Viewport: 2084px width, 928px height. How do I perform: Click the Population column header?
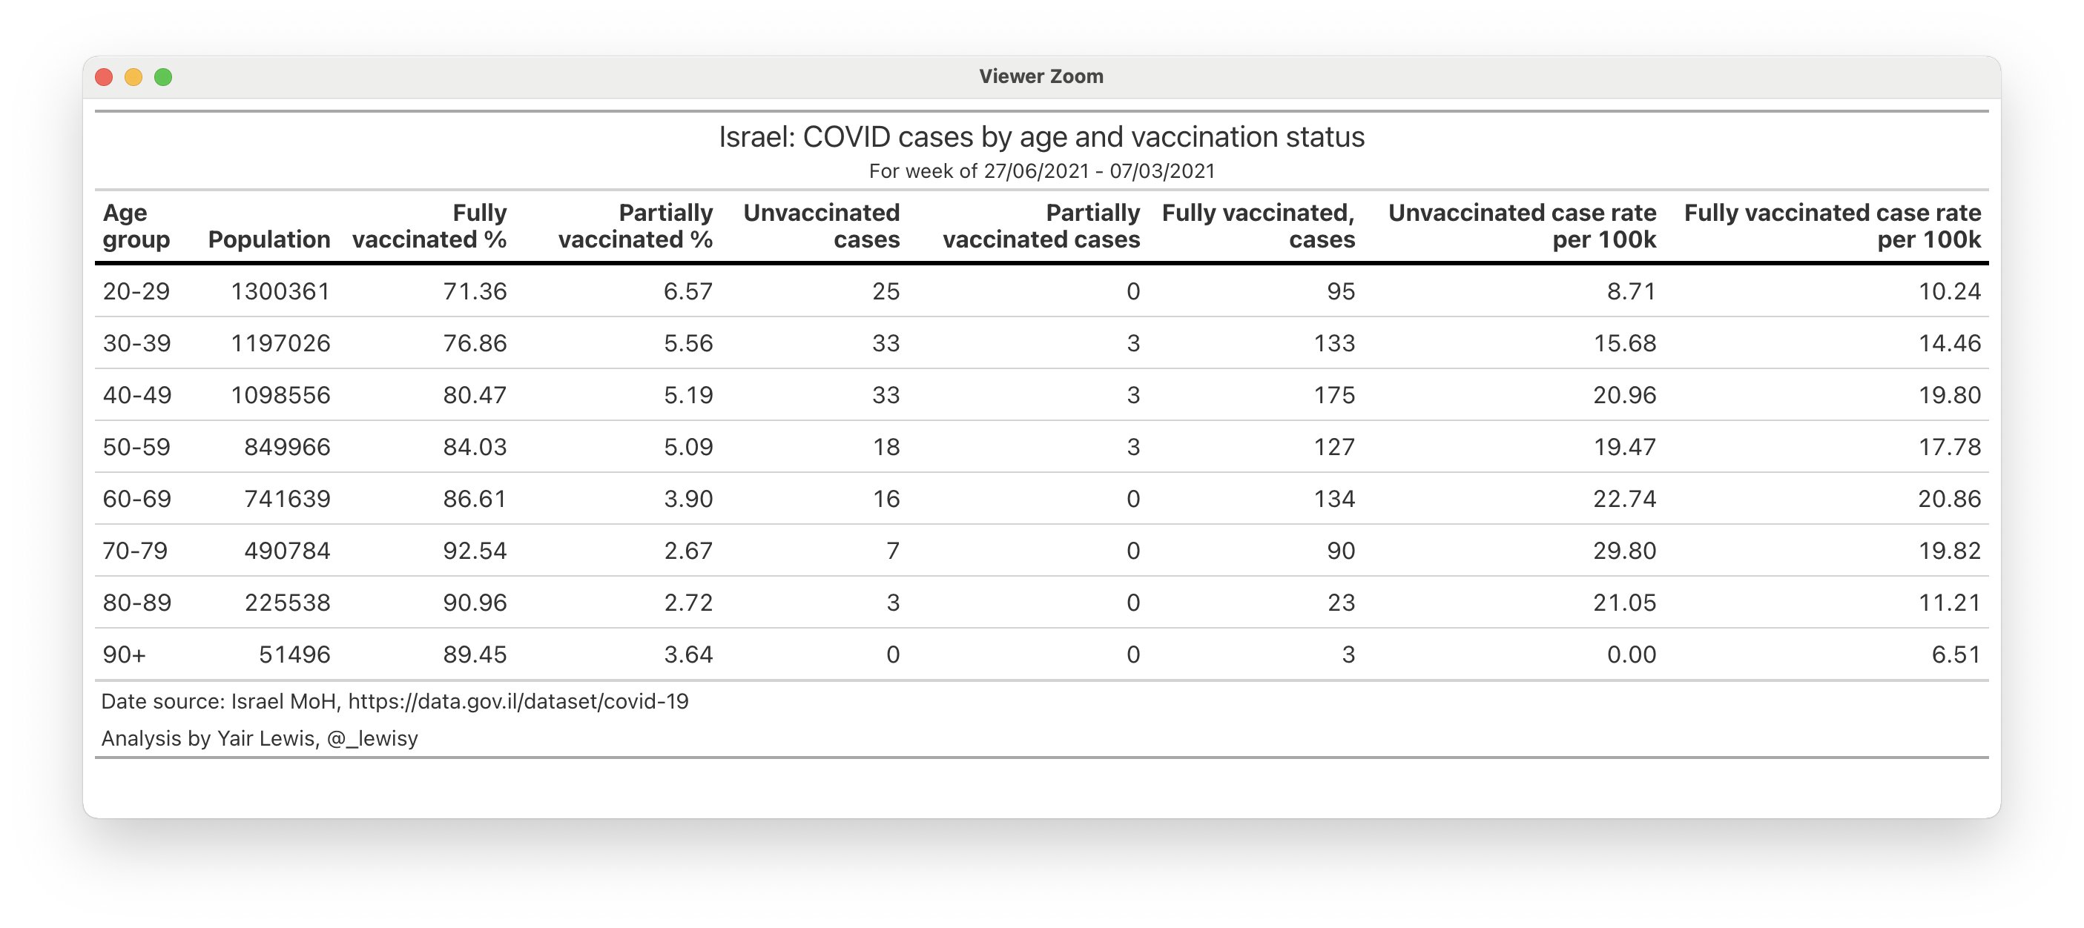(269, 239)
